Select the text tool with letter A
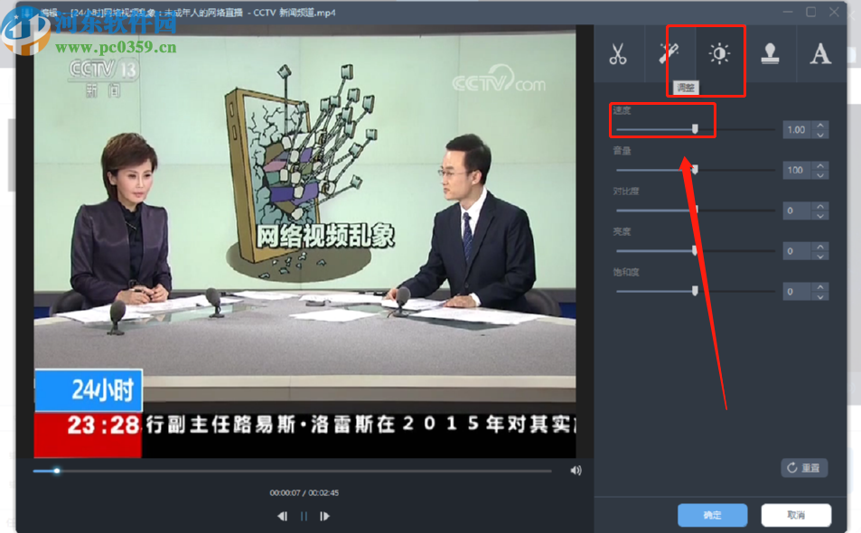 pos(820,54)
